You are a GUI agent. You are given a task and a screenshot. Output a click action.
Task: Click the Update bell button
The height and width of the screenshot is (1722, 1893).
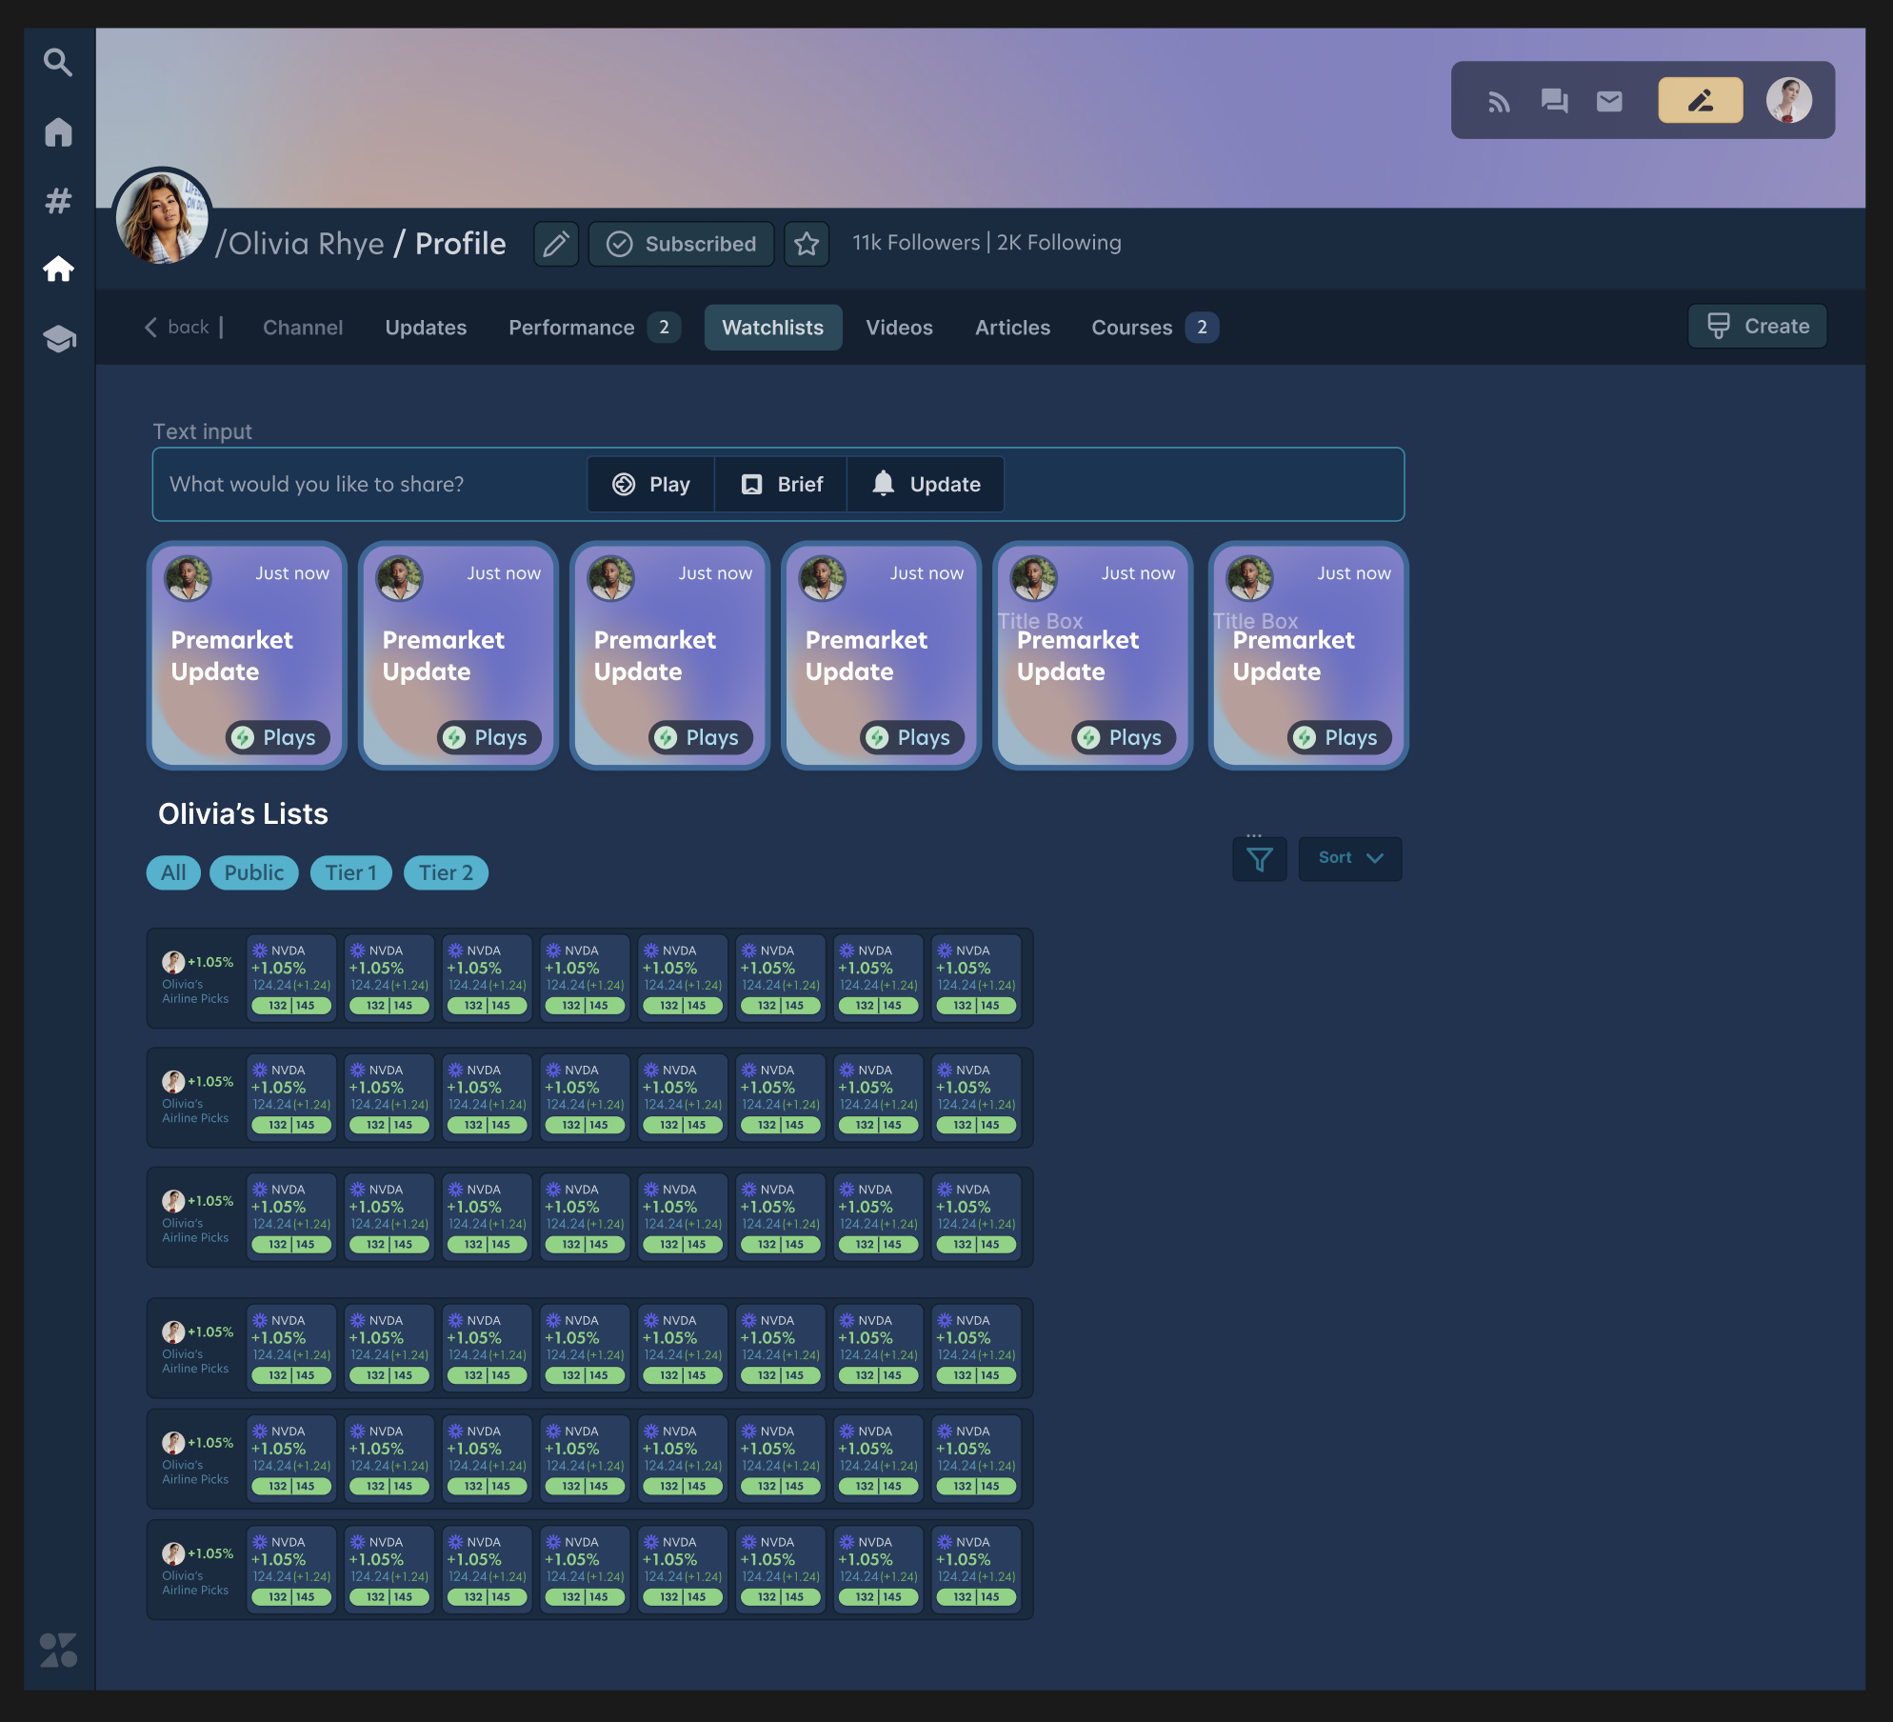[x=926, y=484]
